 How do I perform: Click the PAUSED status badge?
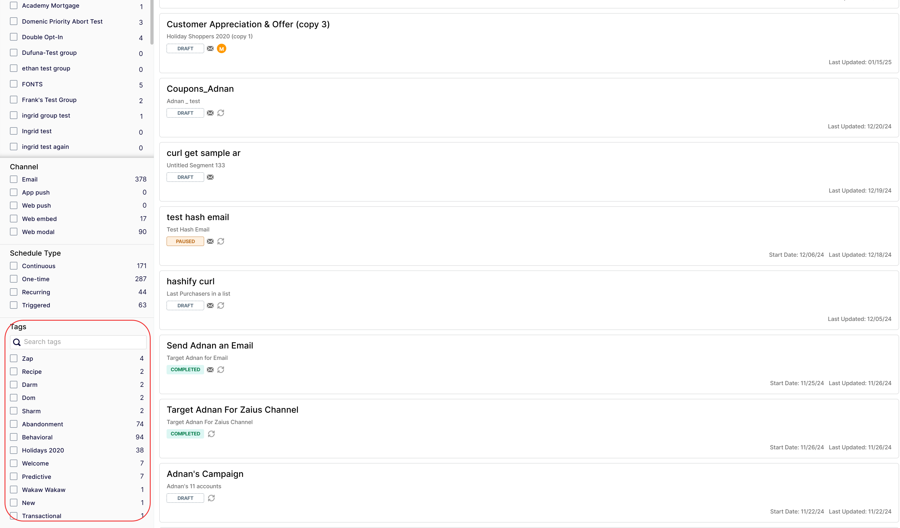point(185,241)
